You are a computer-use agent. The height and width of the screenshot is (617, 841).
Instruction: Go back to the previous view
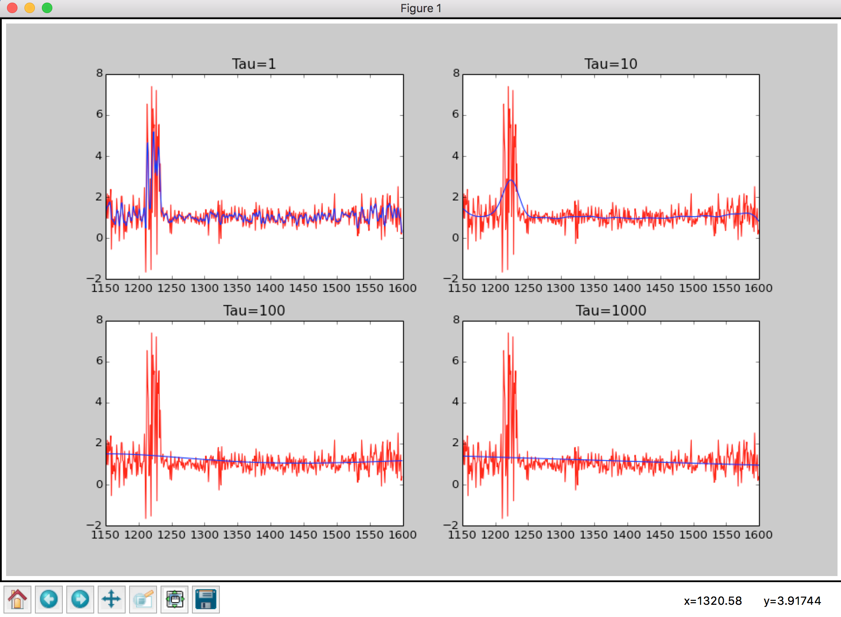[49, 600]
